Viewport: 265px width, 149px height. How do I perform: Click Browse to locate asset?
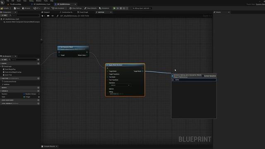tap(26, 8)
